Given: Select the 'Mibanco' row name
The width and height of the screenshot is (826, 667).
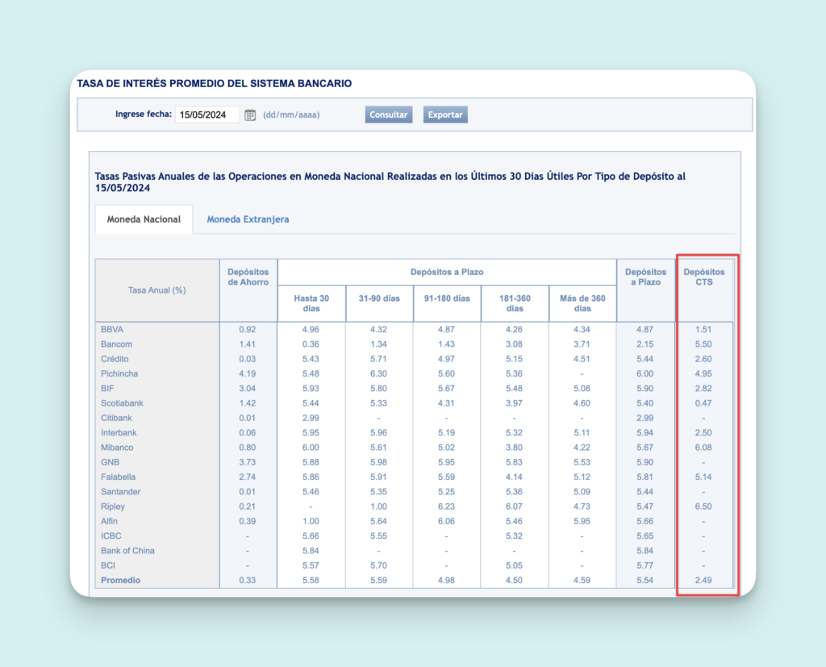Looking at the screenshot, I should 118,448.
